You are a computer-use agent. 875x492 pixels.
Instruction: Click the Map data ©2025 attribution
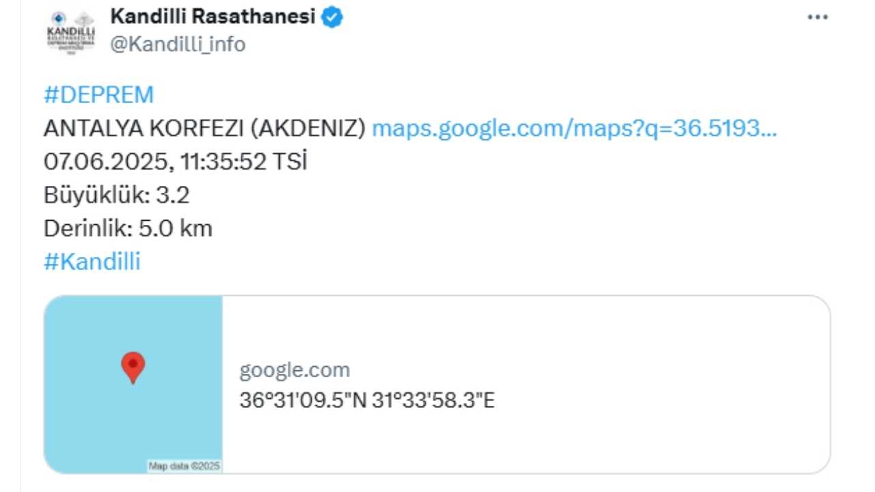(184, 466)
